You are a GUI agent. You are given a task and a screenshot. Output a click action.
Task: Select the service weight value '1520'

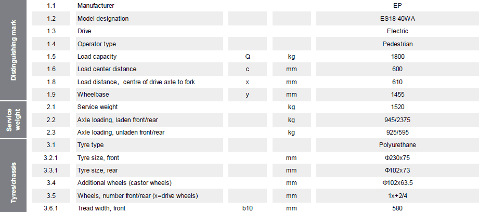tap(397, 107)
